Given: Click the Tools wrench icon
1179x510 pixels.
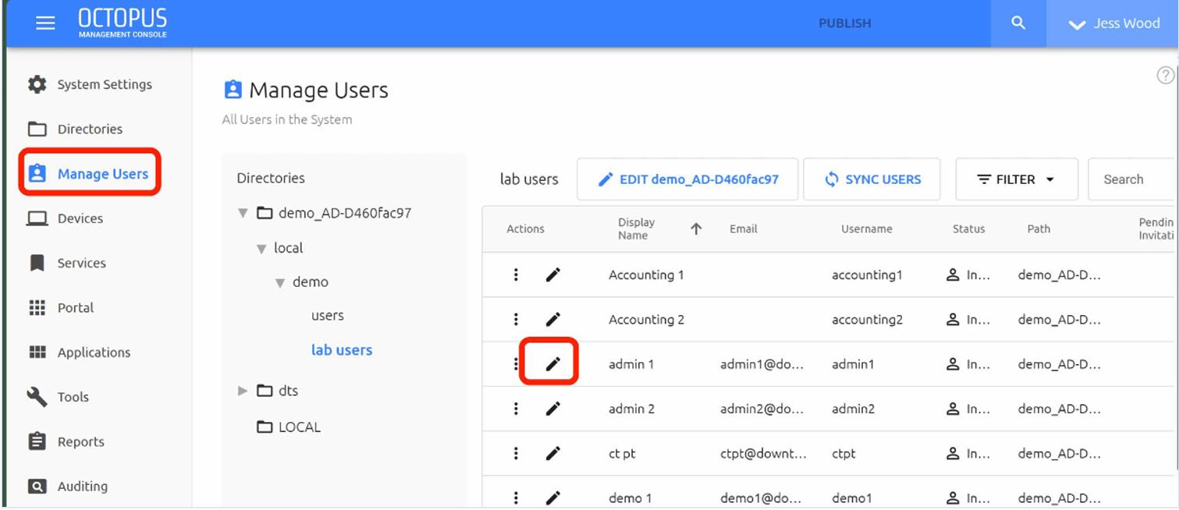Looking at the screenshot, I should point(37,396).
